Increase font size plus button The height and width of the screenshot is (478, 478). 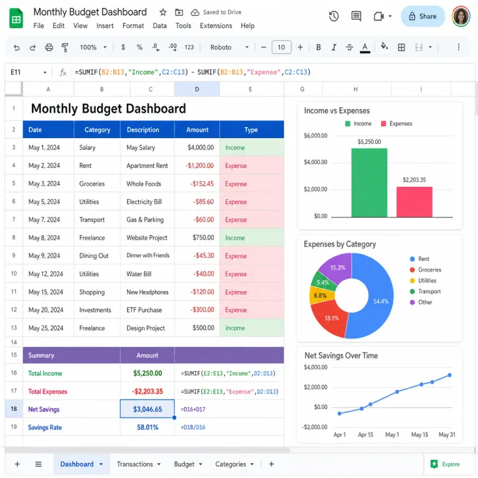point(300,47)
